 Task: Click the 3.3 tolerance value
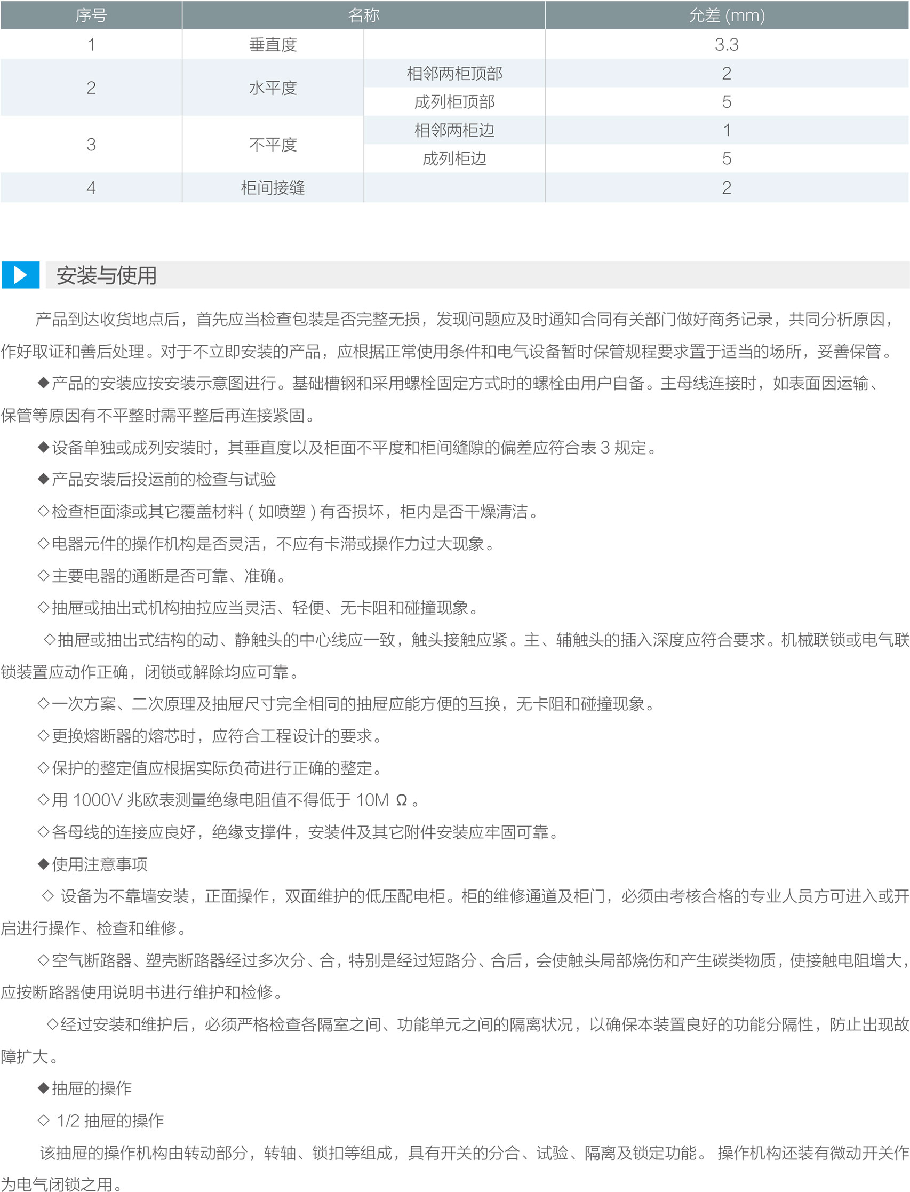tap(727, 44)
